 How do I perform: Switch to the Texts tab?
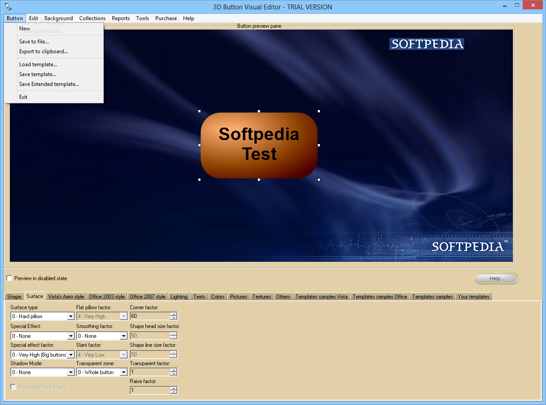(199, 297)
